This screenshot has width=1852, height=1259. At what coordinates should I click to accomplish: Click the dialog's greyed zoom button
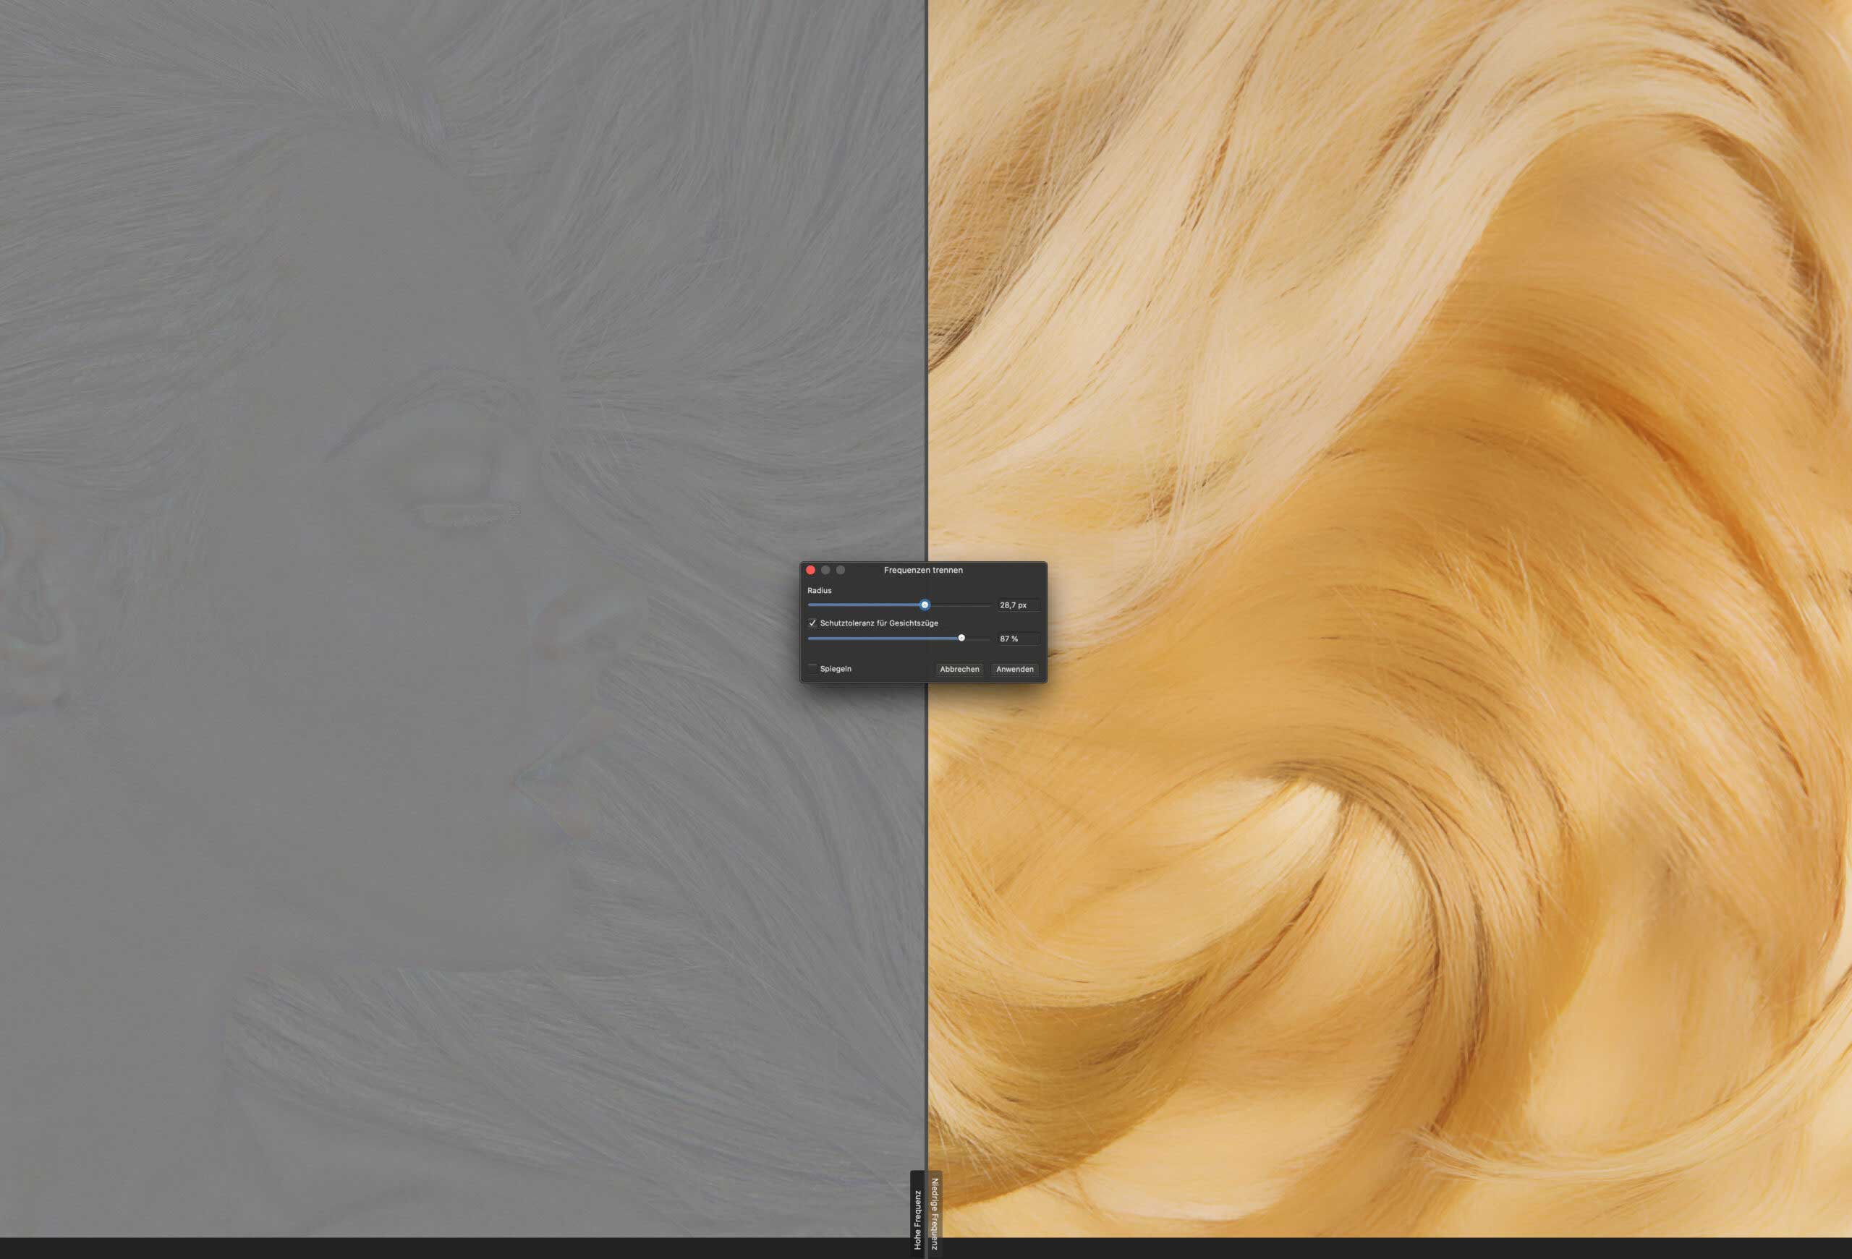pyautogui.click(x=840, y=570)
